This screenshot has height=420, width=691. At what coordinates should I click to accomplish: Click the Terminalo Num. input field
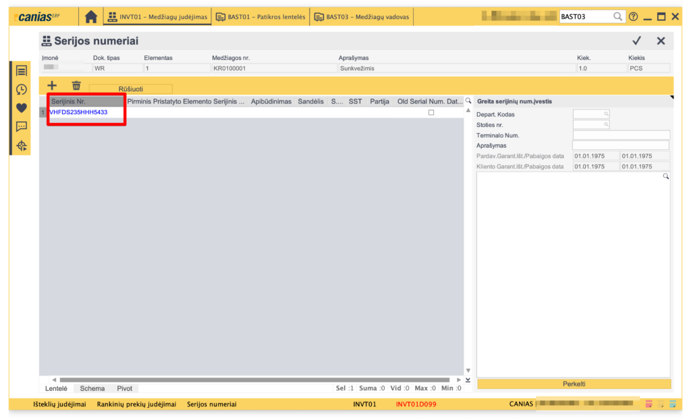621,135
